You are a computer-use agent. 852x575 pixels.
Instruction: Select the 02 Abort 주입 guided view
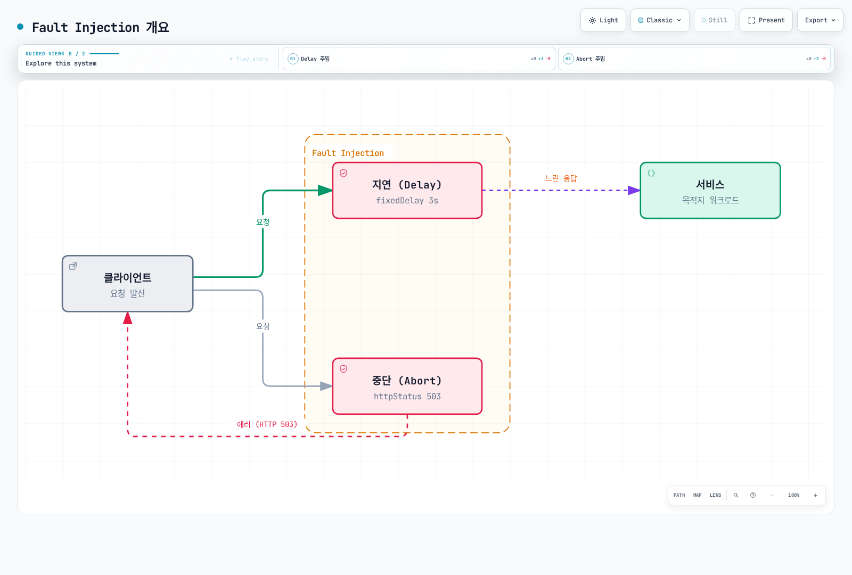694,59
